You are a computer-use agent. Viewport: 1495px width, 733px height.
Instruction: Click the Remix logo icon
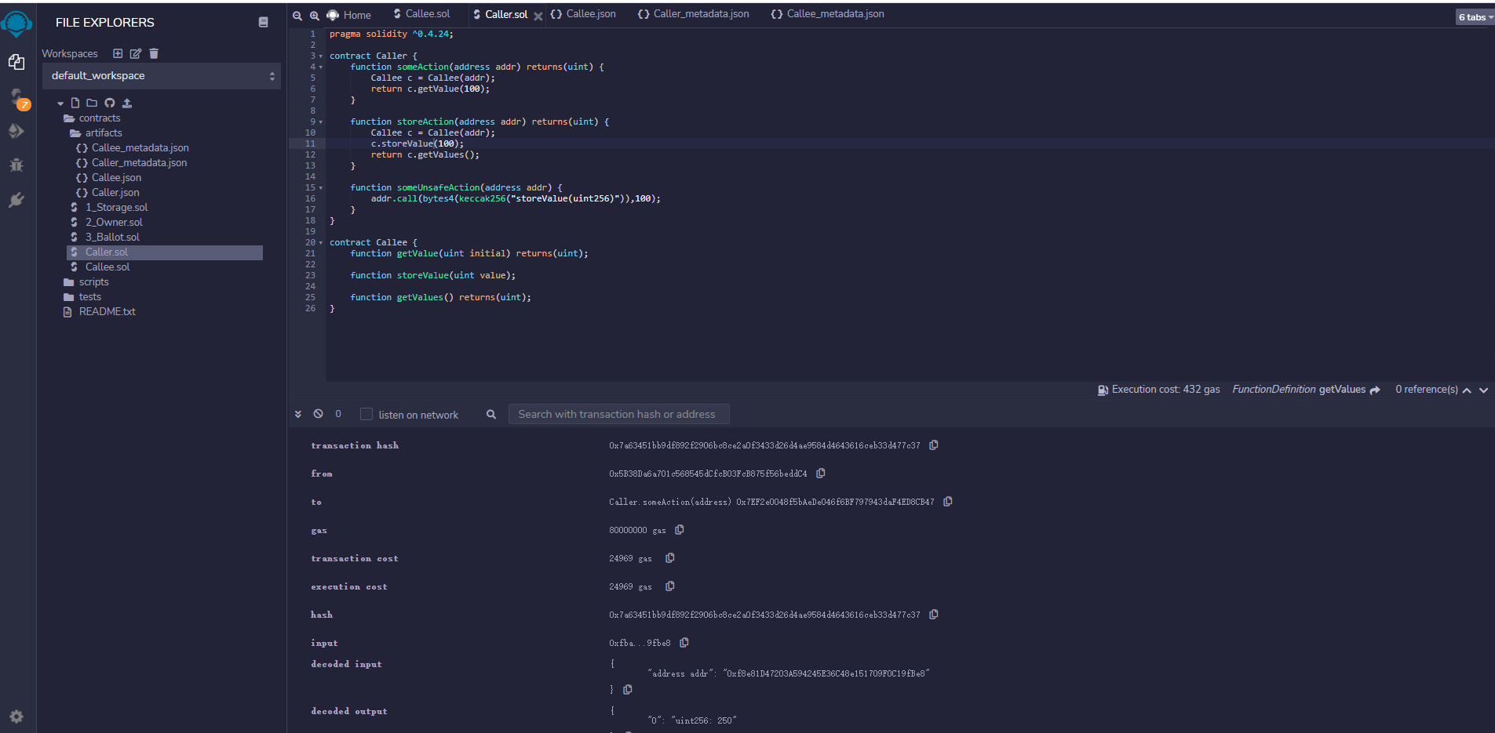click(x=16, y=24)
